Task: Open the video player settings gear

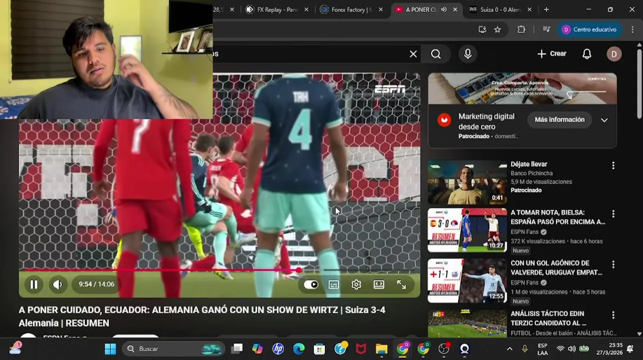Action: (x=356, y=284)
